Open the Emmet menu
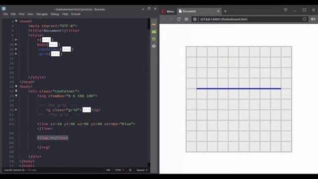 pos(76,14)
